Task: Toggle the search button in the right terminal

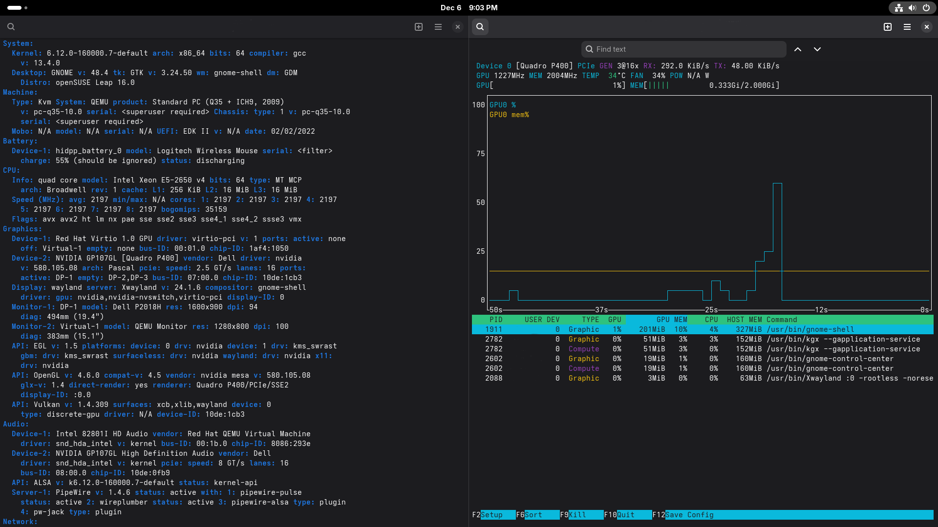Action: click(x=480, y=27)
